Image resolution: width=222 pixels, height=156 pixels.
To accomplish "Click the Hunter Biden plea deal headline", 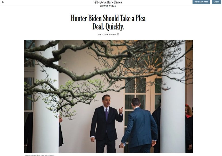I will click(108, 22).
